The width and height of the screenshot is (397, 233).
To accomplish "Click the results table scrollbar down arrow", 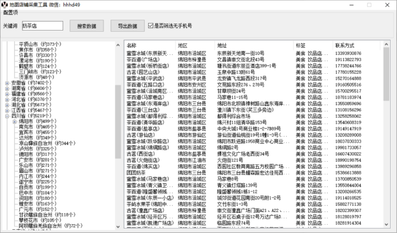I will coord(386,224).
